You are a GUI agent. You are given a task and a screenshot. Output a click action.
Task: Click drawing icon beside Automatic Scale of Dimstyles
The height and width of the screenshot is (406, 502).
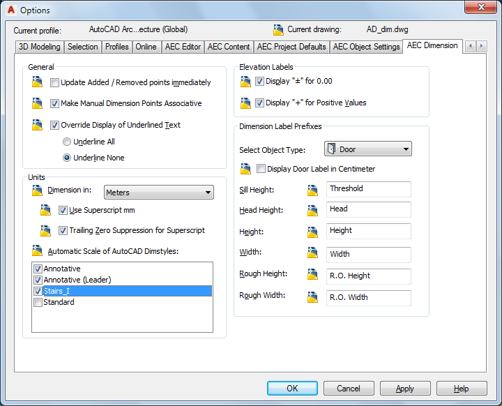(x=37, y=250)
